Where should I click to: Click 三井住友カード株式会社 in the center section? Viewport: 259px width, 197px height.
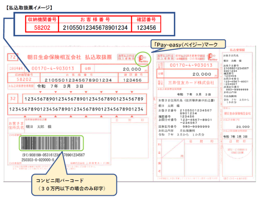[x=191, y=83]
